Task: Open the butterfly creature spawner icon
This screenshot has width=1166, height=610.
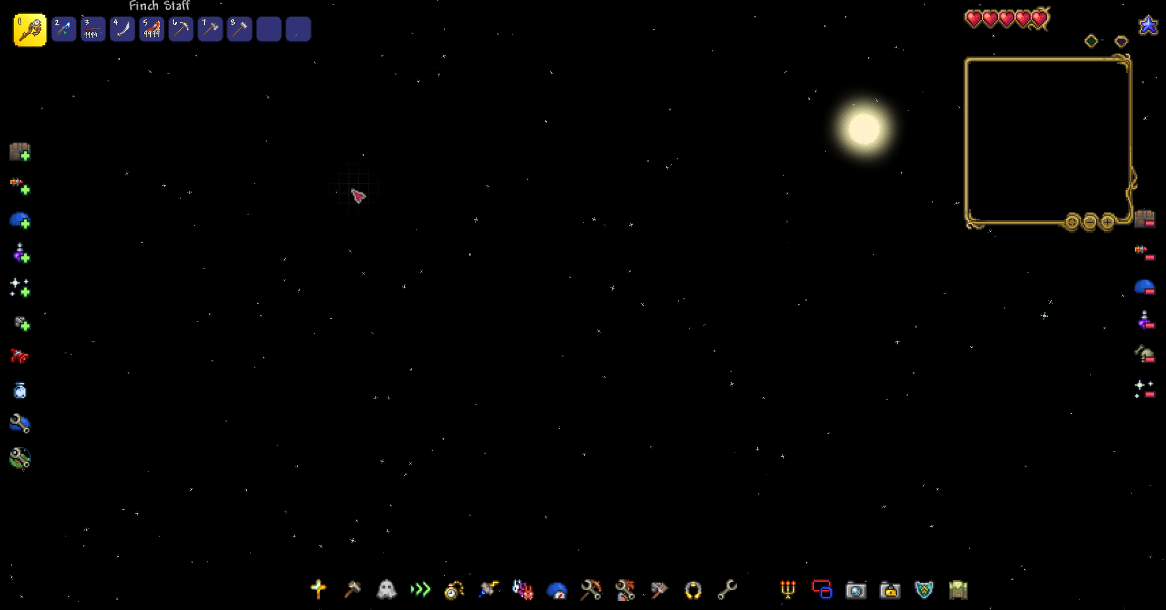Action: 523,589
